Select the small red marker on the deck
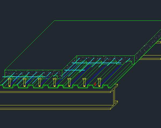Image resolution: width=161 pixels, height=128 pixels. [x=95, y=84]
